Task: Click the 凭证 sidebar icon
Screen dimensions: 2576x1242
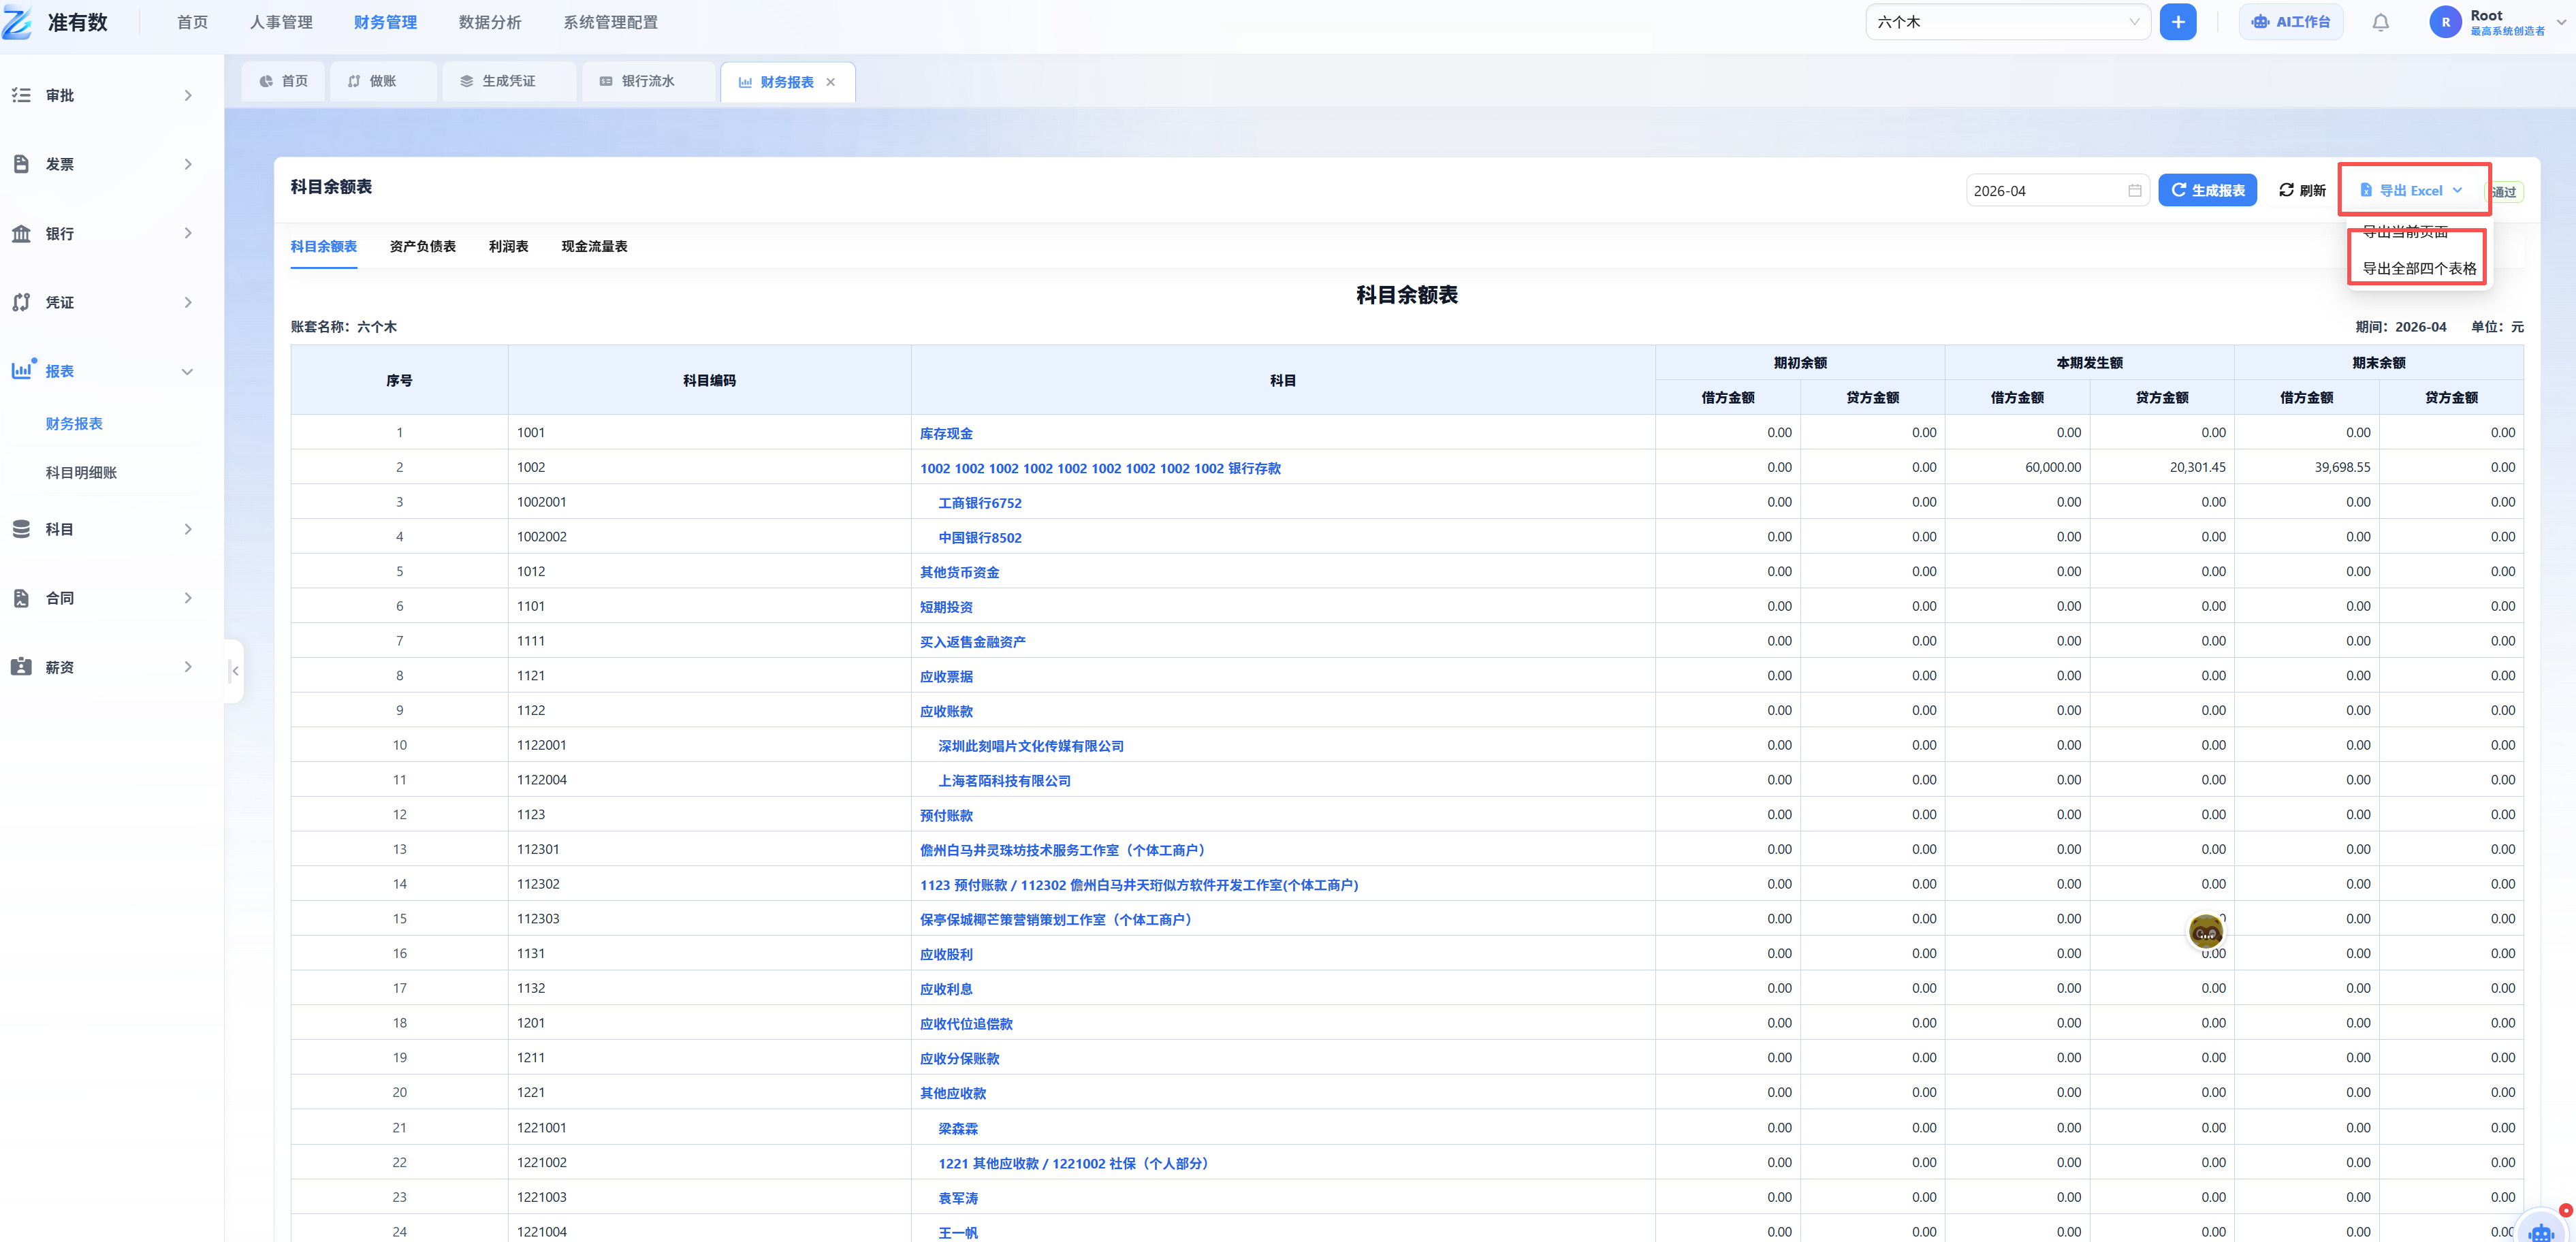Action: [x=21, y=302]
